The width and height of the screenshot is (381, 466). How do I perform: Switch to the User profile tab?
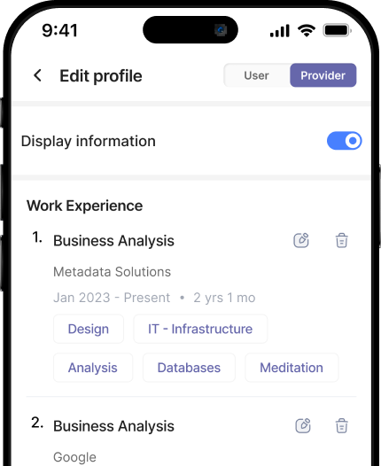256,75
